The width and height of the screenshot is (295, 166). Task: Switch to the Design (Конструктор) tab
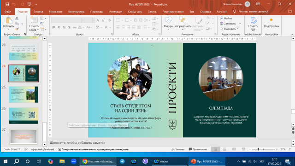tap(76, 12)
